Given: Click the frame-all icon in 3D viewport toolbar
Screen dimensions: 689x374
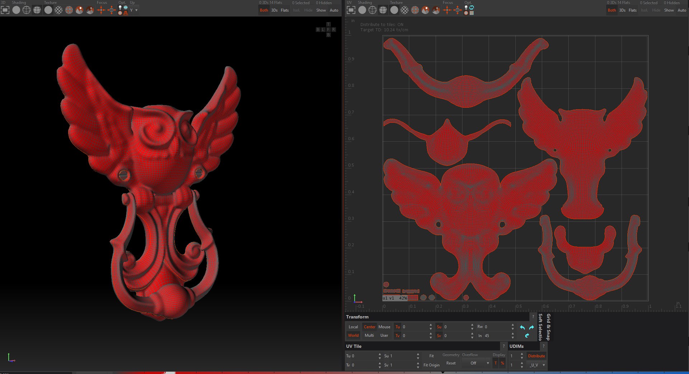Looking at the screenshot, I should point(5,10).
